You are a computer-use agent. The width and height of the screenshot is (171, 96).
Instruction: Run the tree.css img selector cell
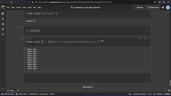(27, 38)
